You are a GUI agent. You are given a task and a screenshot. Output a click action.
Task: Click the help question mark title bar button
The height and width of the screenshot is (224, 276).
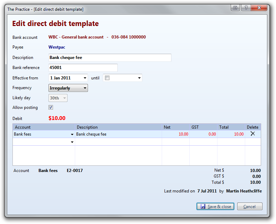click(x=246, y=8)
